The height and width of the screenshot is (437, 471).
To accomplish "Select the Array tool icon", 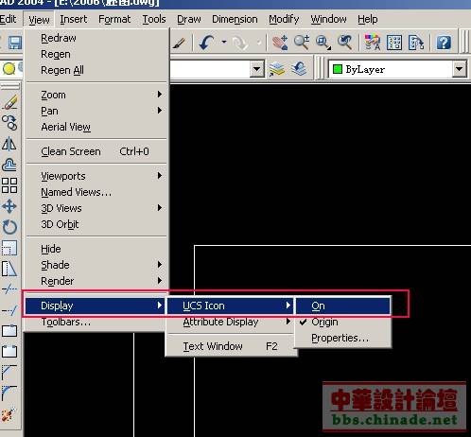I will (9, 185).
